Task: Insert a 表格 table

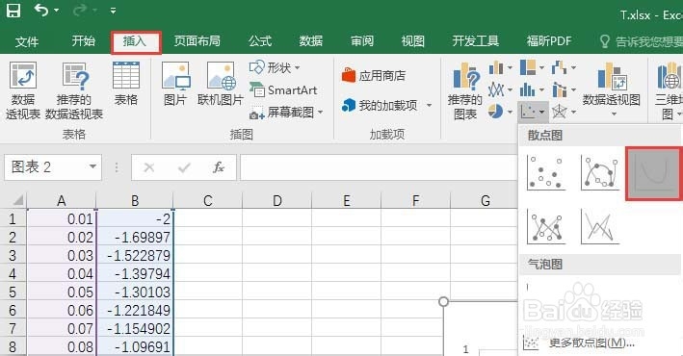Action: coord(126,84)
